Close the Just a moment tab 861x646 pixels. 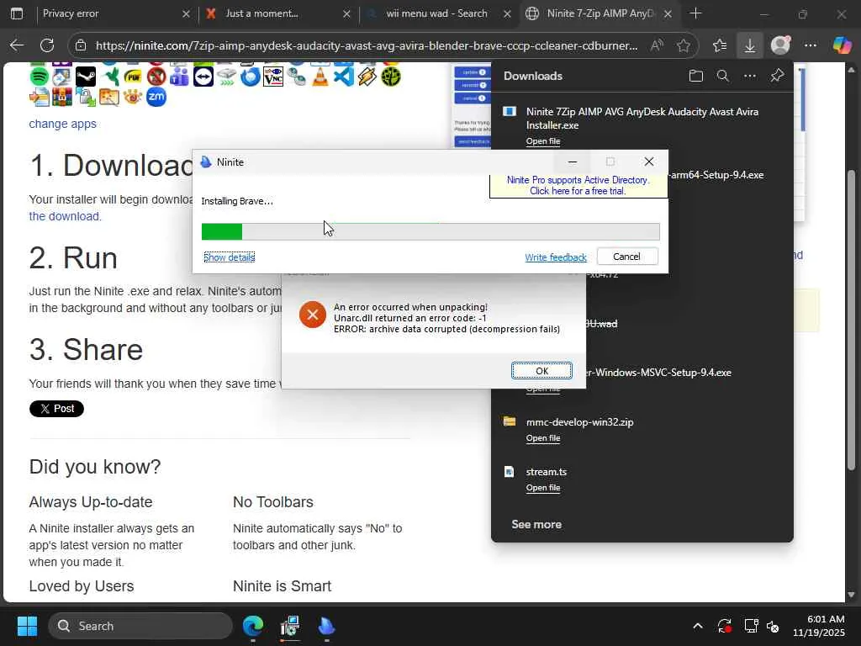[x=346, y=13]
